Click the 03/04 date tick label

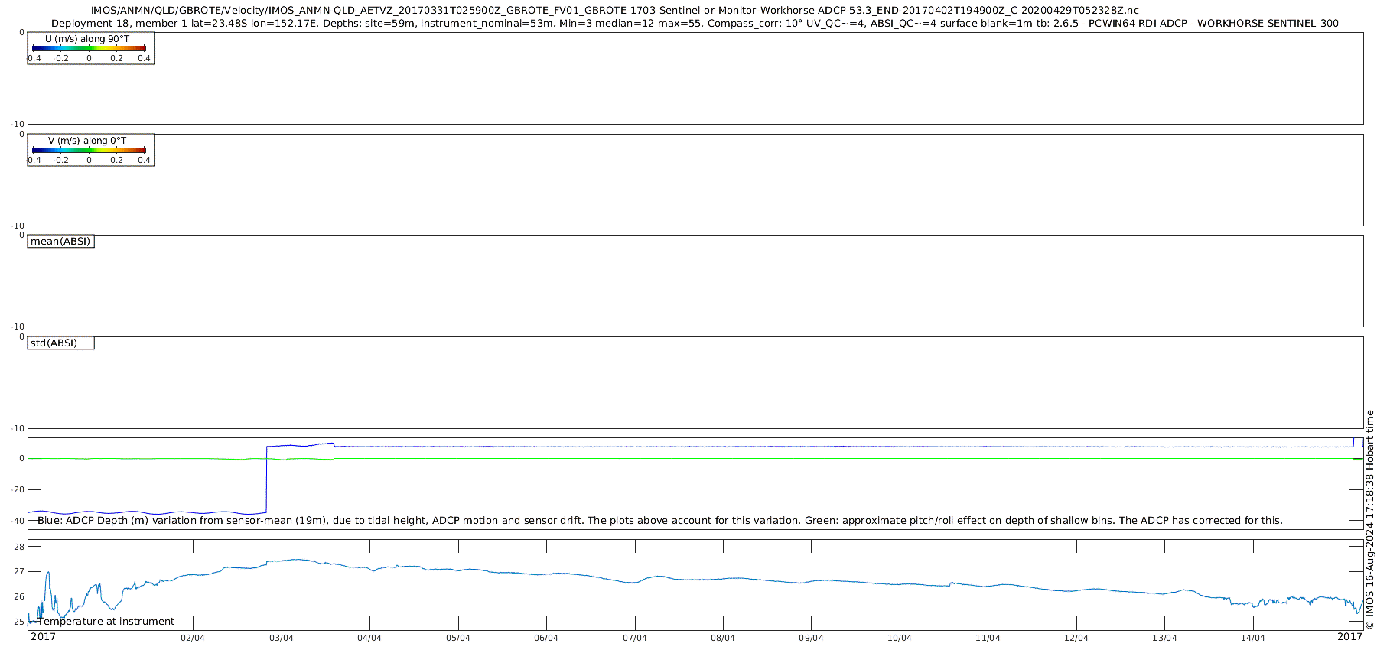pos(282,638)
